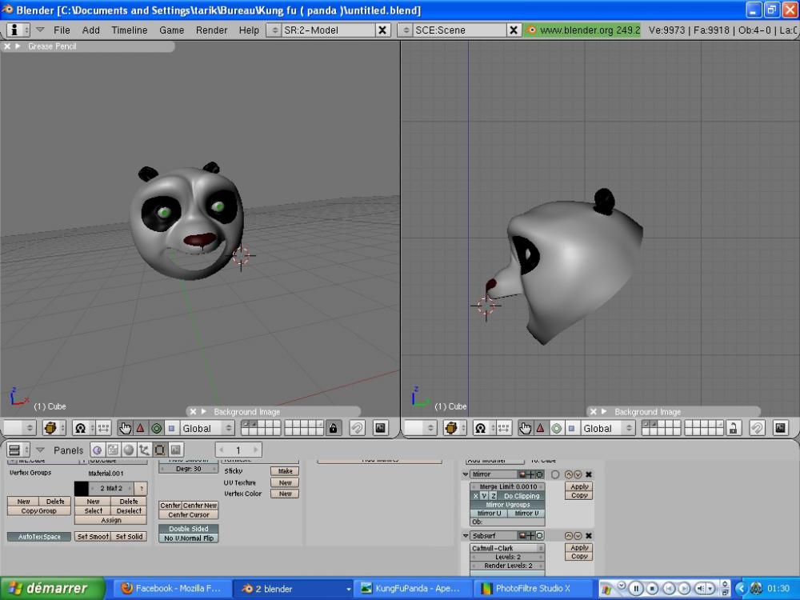Click render-this-view icon in left viewport
Viewport: 800px width, 600px height.
click(380, 428)
